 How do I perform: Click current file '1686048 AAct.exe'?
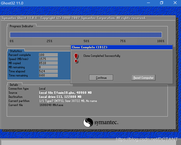pyautogui.click(x=51, y=105)
